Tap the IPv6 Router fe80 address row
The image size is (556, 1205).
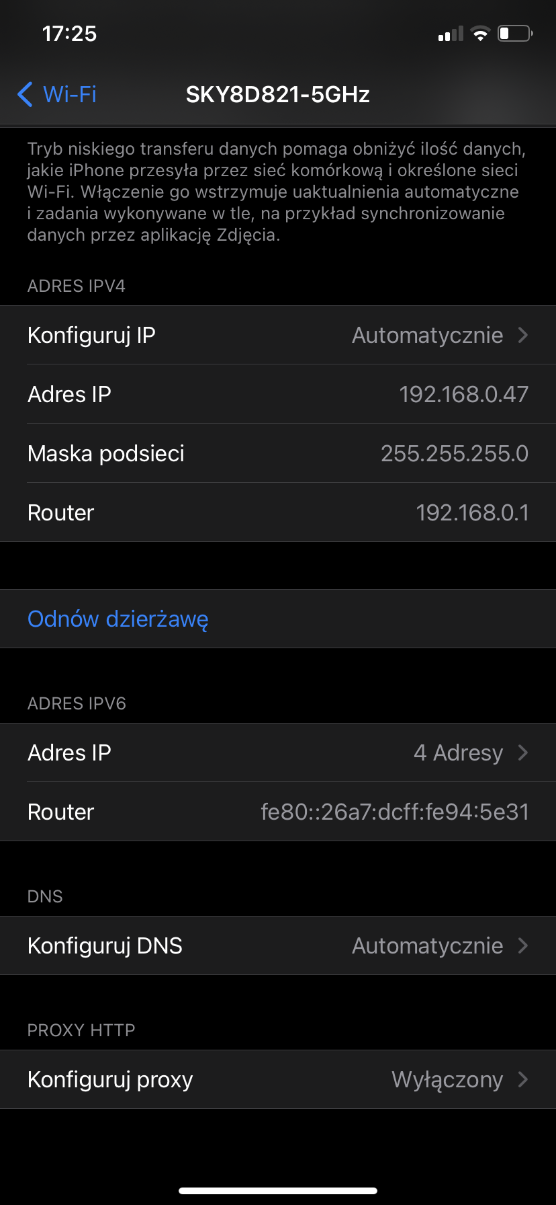(x=278, y=812)
